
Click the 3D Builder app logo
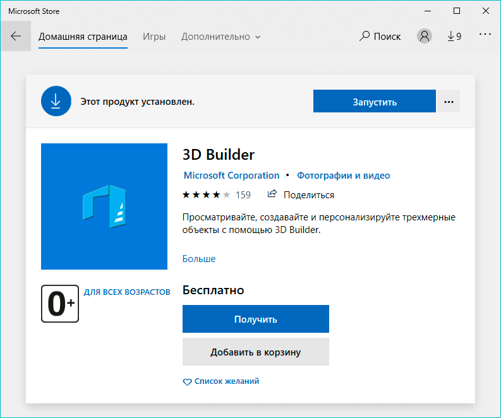point(104,206)
